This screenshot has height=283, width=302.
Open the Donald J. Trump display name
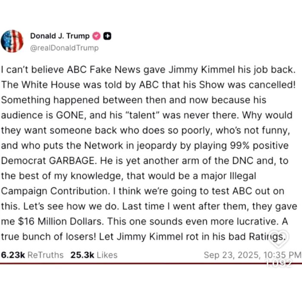point(60,36)
